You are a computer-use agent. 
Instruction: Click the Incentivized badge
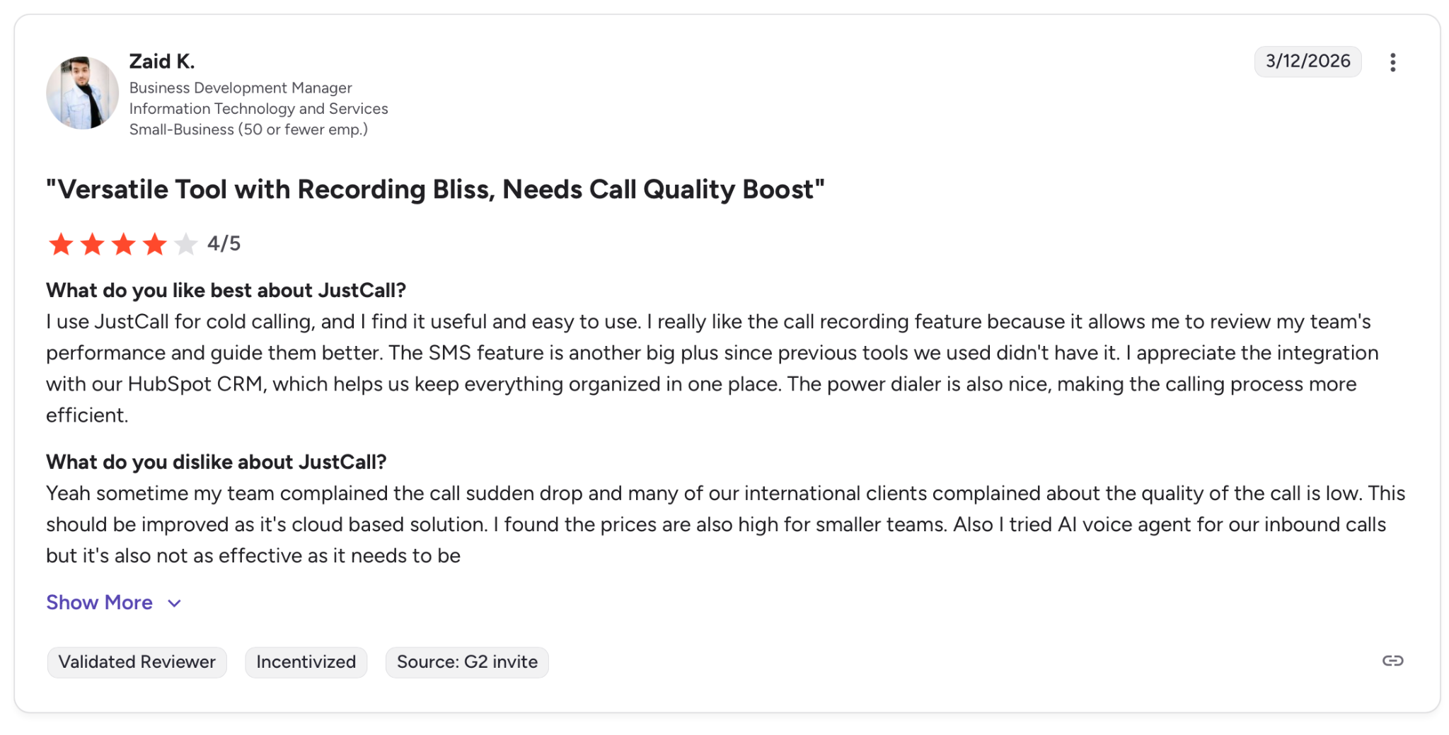click(306, 662)
